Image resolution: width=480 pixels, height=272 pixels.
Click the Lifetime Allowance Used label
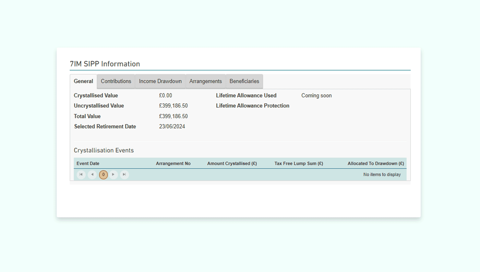tap(246, 96)
